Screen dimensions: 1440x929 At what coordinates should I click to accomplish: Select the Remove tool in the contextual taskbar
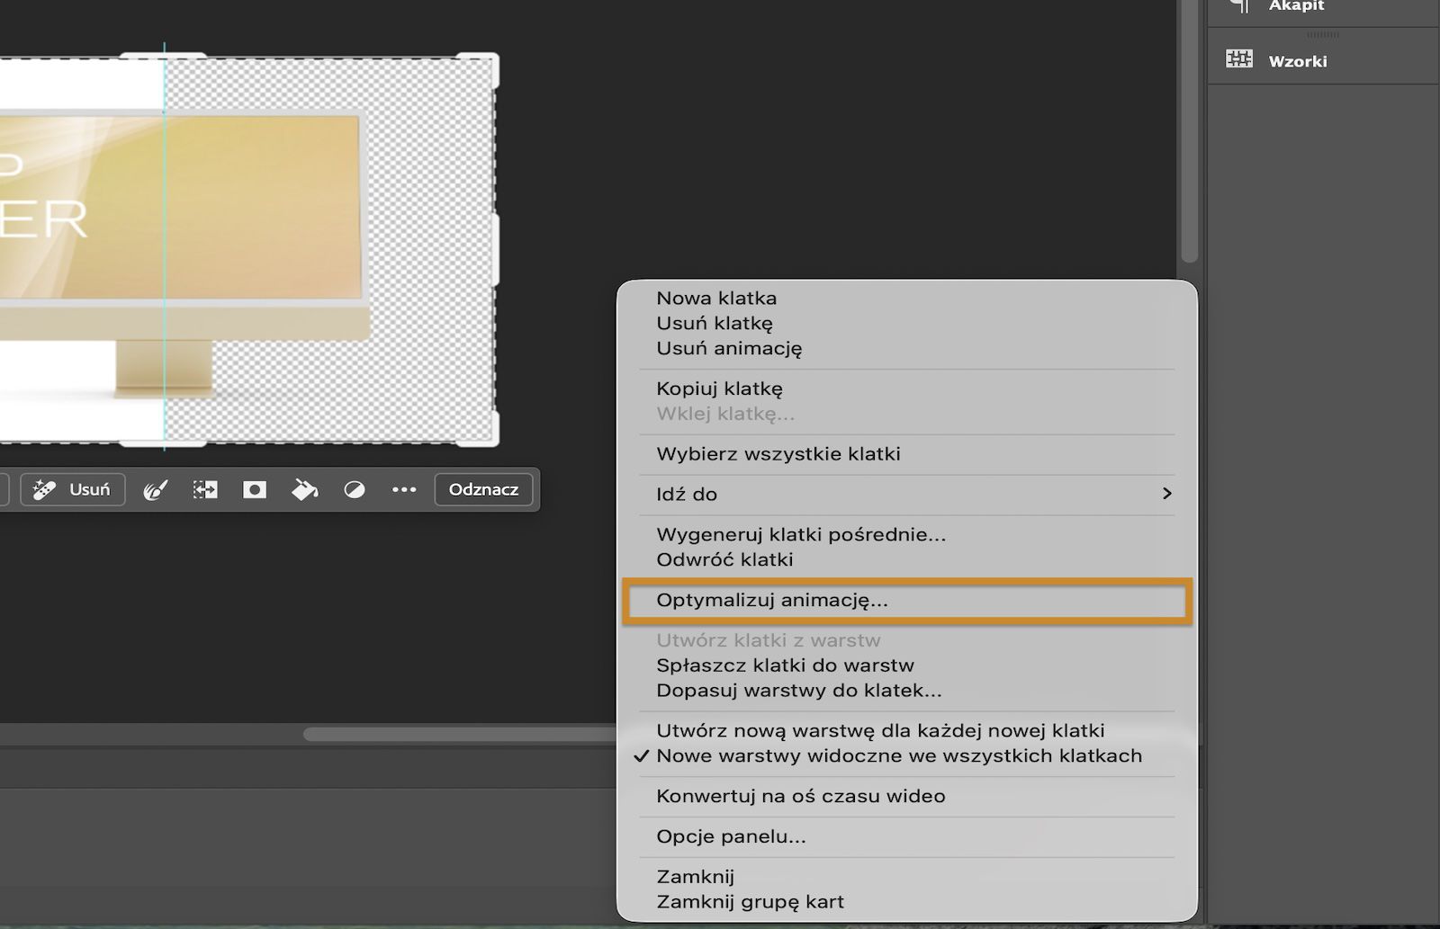[x=72, y=489]
